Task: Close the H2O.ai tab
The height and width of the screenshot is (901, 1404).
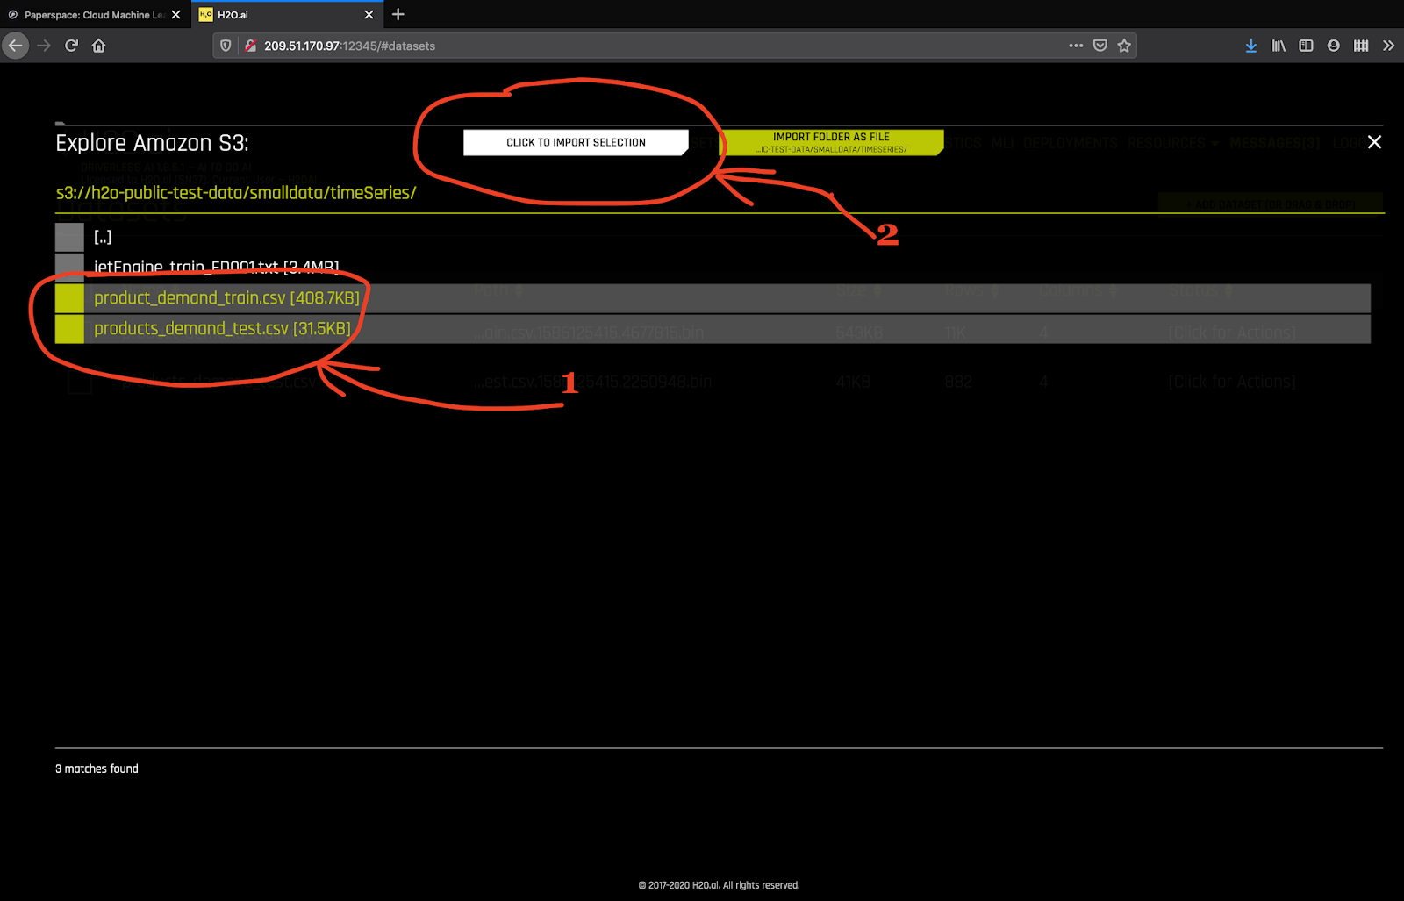Action: [x=369, y=15]
